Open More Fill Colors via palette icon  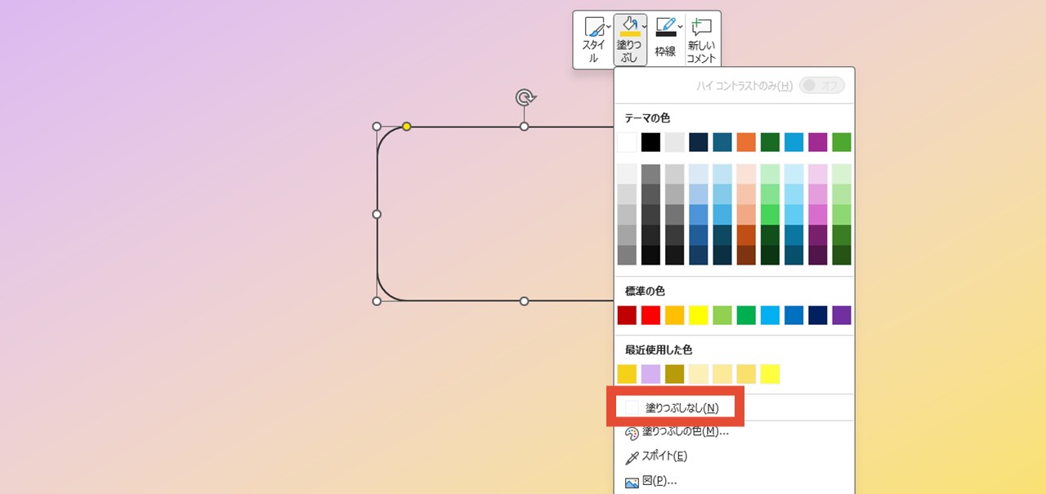click(632, 432)
